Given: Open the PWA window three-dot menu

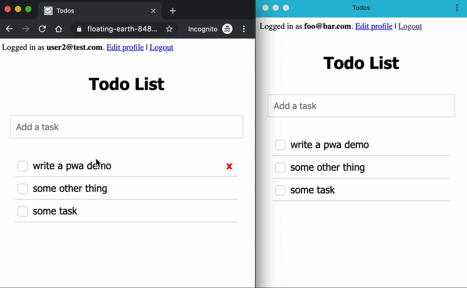Looking at the screenshot, I should 457,8.
